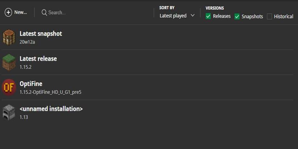This screenshot has height=149, width=298.
Task: Click version text 20w12a
Action: coord(27,42)
